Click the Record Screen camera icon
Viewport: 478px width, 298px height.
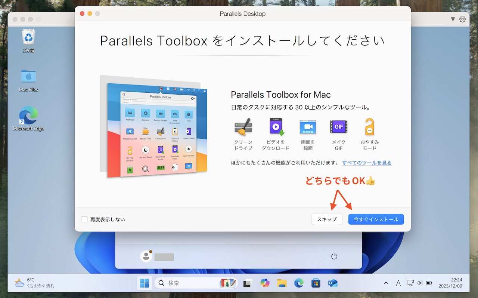coord(308,127)
